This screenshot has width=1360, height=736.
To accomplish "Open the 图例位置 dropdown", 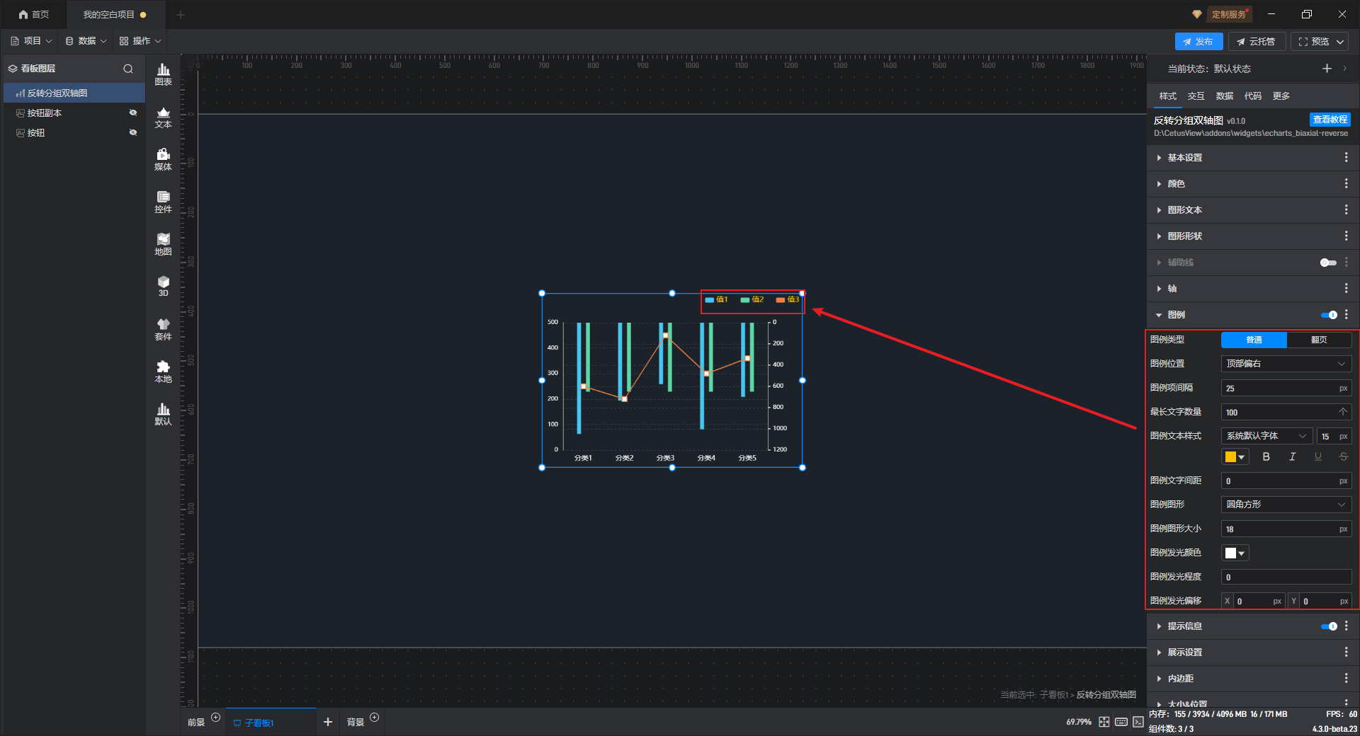I will point(1286,364).
